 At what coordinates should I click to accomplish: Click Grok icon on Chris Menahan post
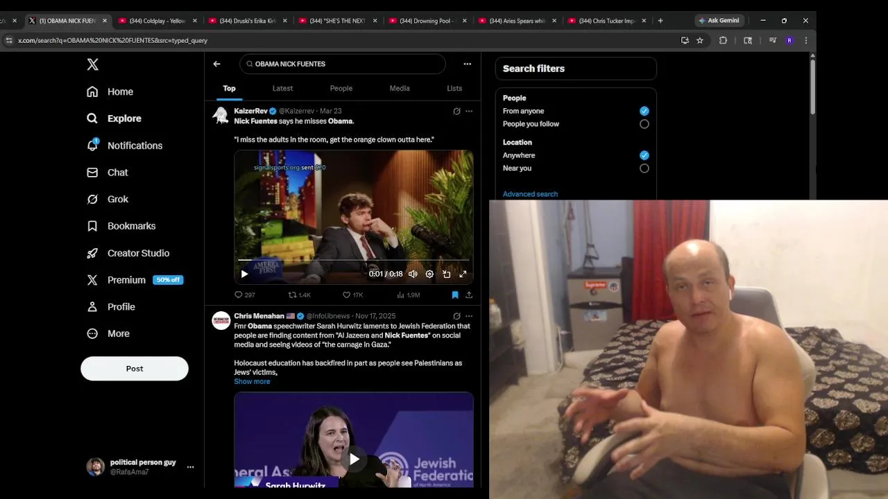456,316
